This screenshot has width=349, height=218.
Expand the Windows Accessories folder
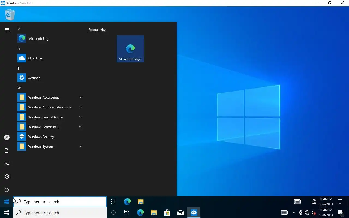[50, 98]
